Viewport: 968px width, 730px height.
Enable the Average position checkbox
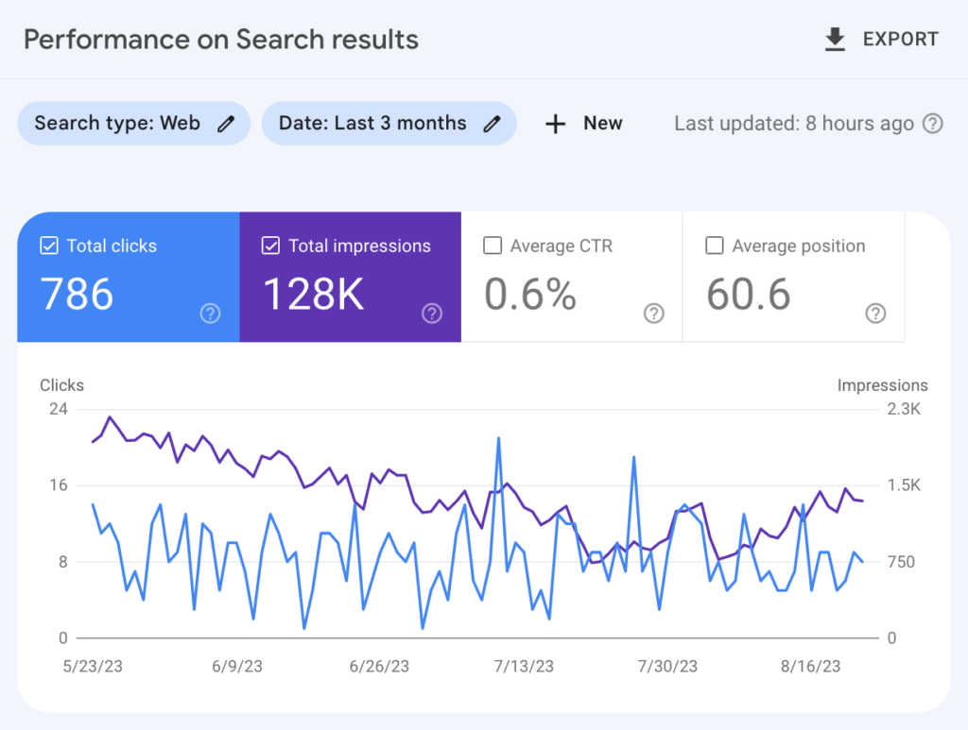[714, 246]
